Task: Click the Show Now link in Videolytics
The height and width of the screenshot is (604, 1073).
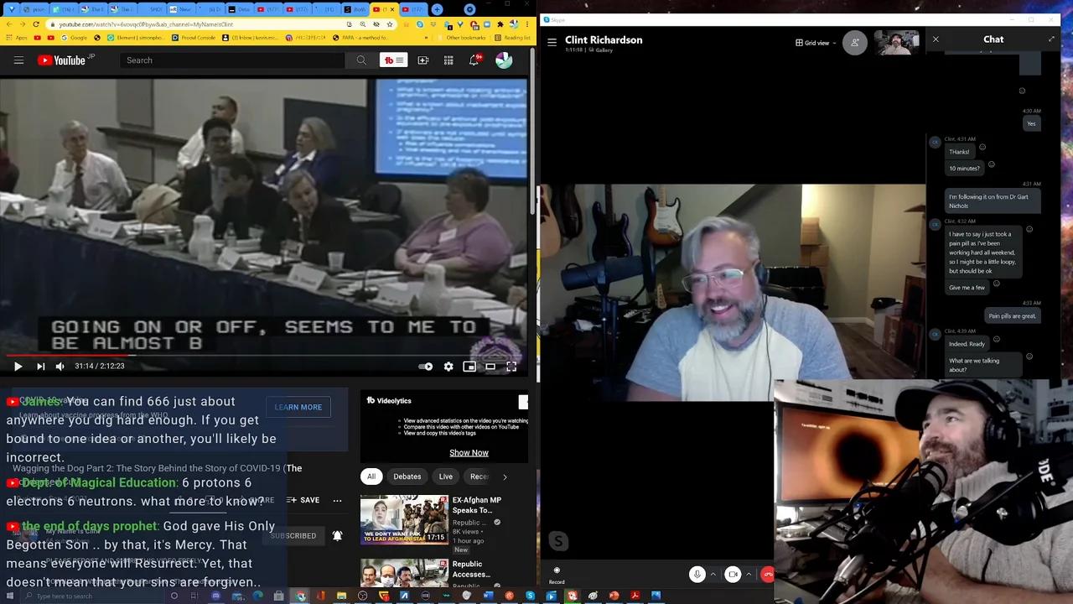Action: pos(469,453)
